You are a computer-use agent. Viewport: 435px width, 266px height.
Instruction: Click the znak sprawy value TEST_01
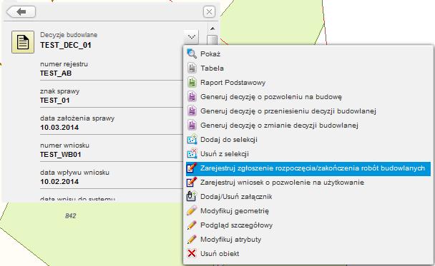54,101
